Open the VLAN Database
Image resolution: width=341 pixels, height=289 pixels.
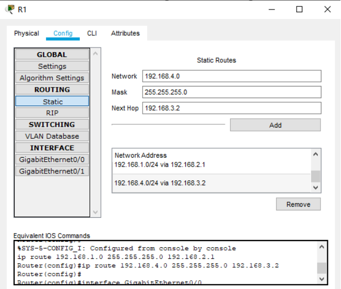tap(52, 136)
